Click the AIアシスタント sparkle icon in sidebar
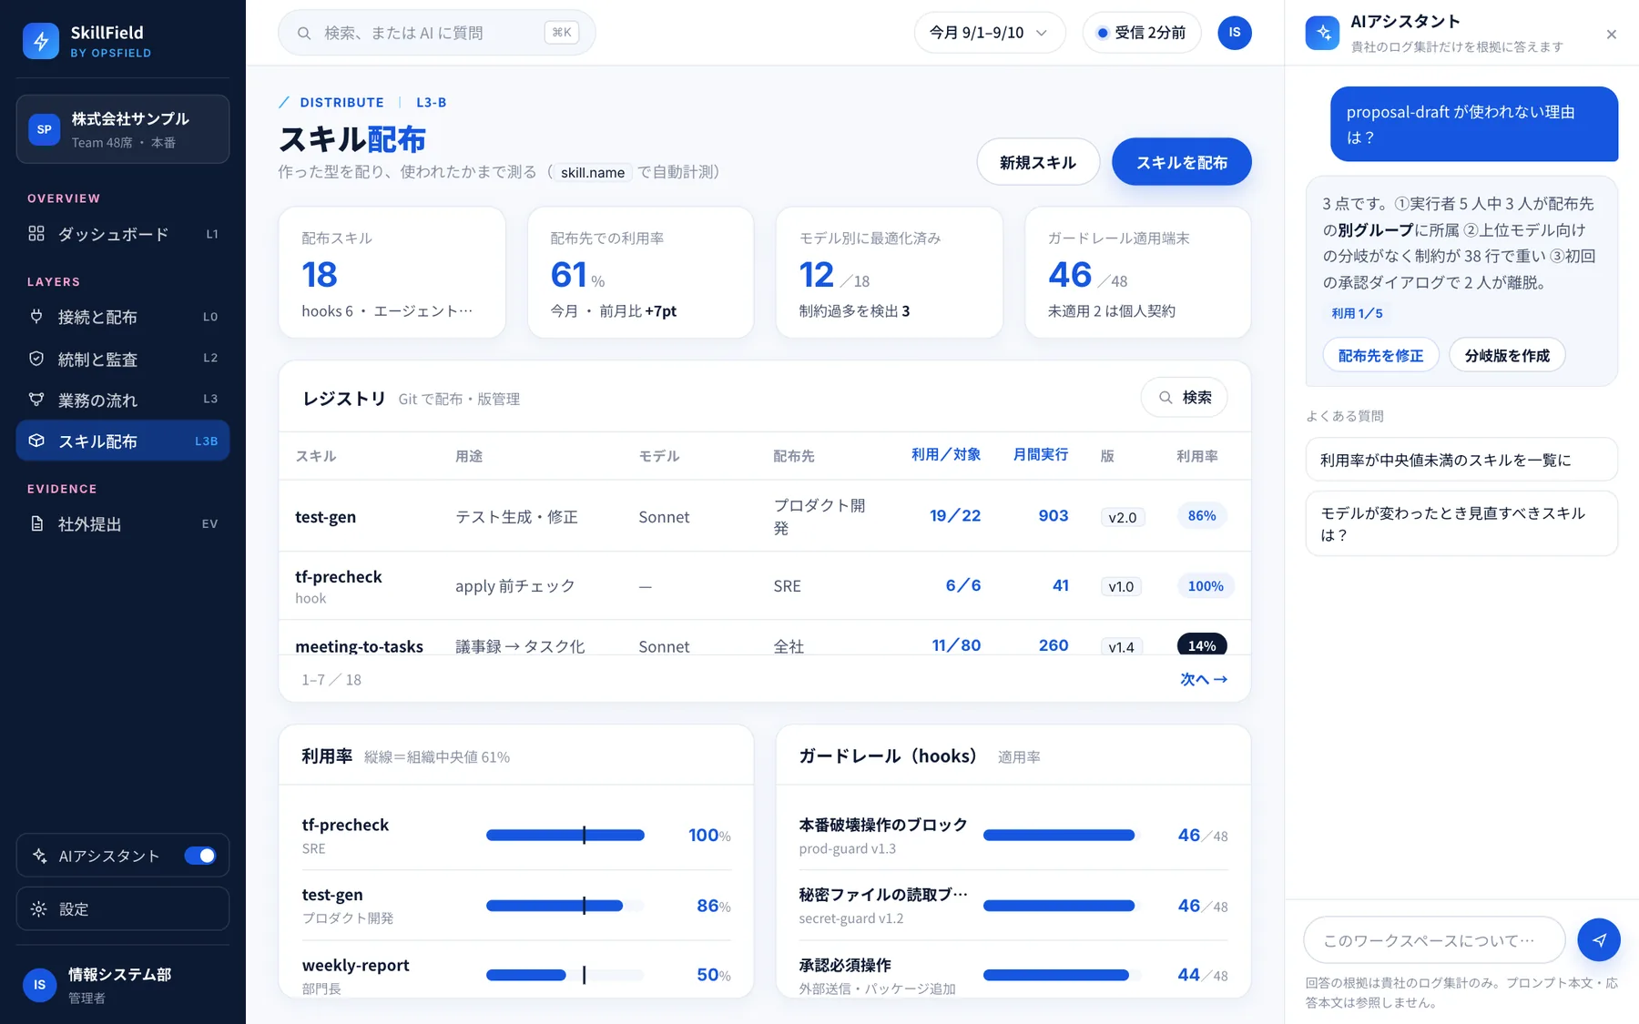 click(39, 856)
